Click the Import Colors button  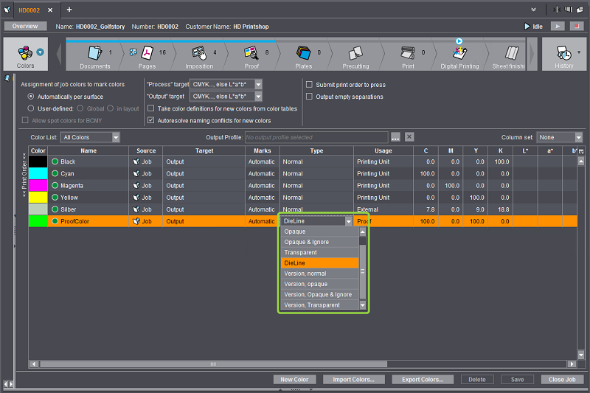pos(354,380)
